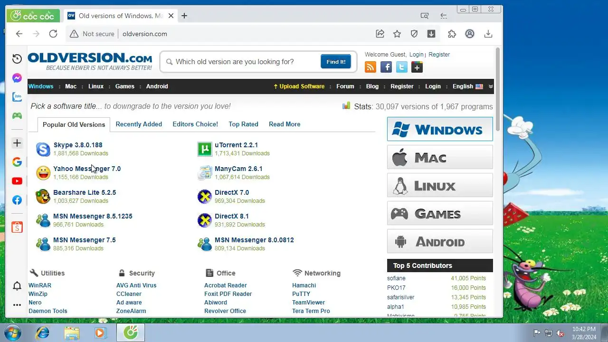The image size is (608, 342).
Task: Select Linux in the navigation bar
Action: [96, 86]
